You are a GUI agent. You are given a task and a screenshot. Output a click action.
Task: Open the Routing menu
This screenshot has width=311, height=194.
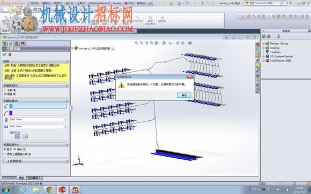[117, 3]
